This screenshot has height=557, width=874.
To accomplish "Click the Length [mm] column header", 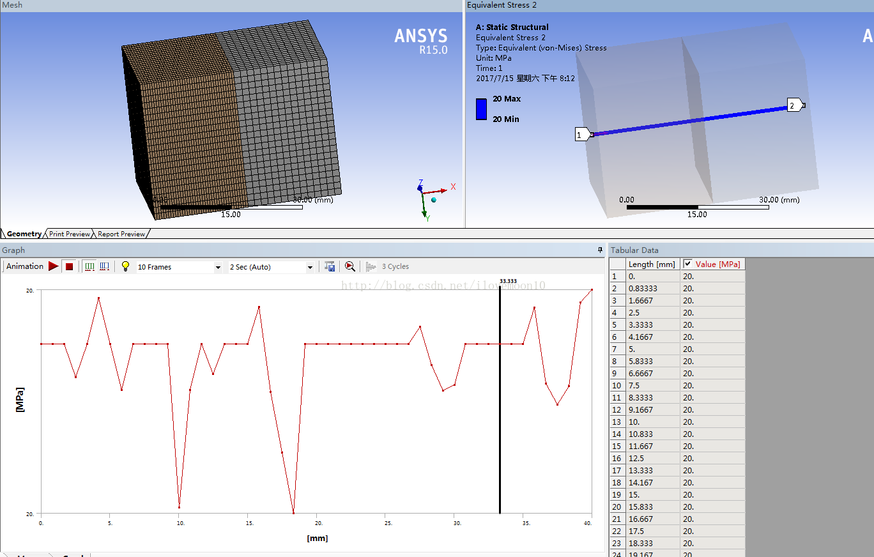I will pyautogui.click(x=652, y=264).
